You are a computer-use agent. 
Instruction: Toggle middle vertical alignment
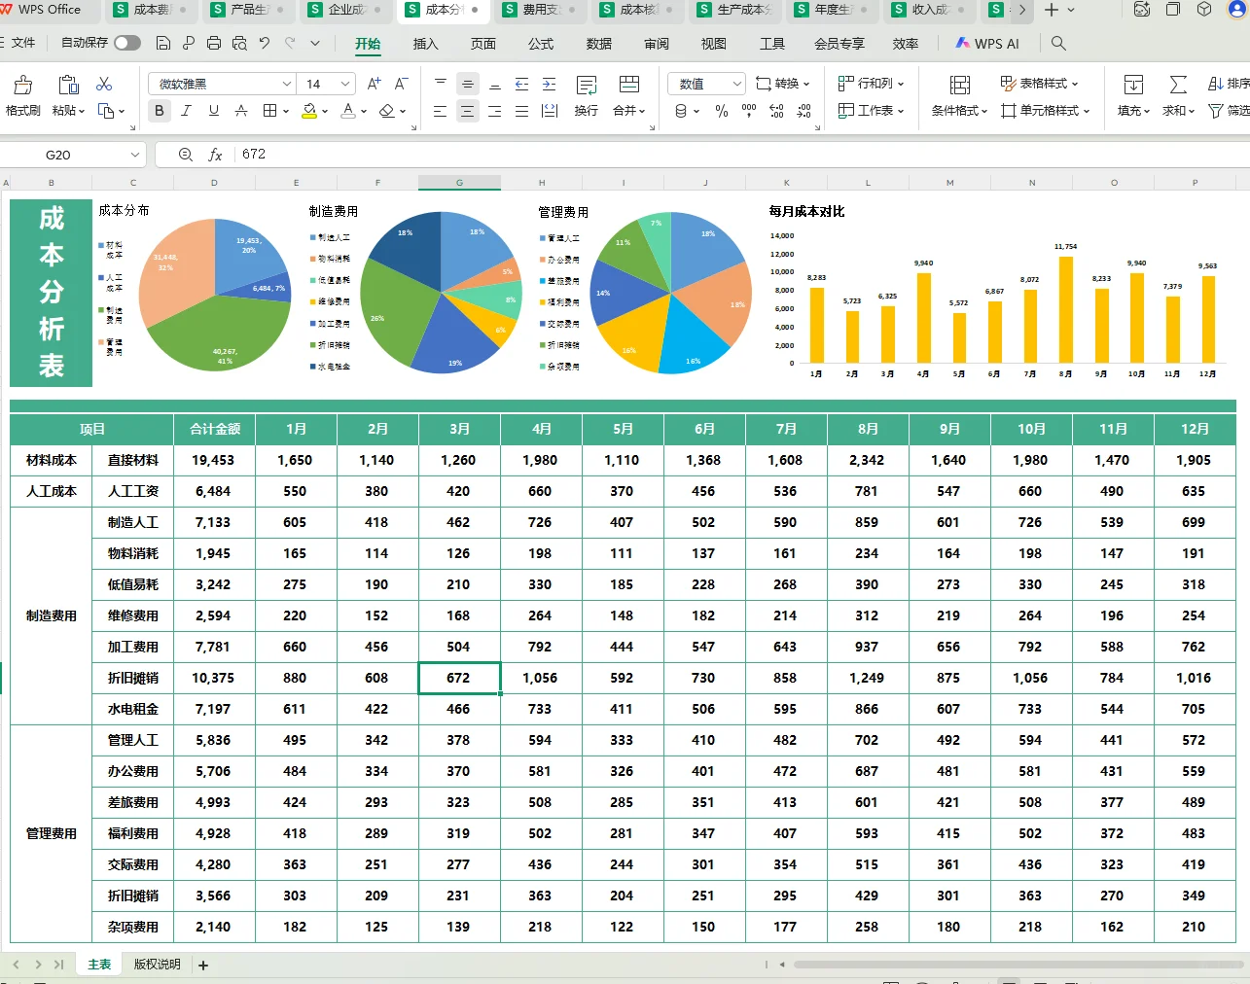pos(468,84)
